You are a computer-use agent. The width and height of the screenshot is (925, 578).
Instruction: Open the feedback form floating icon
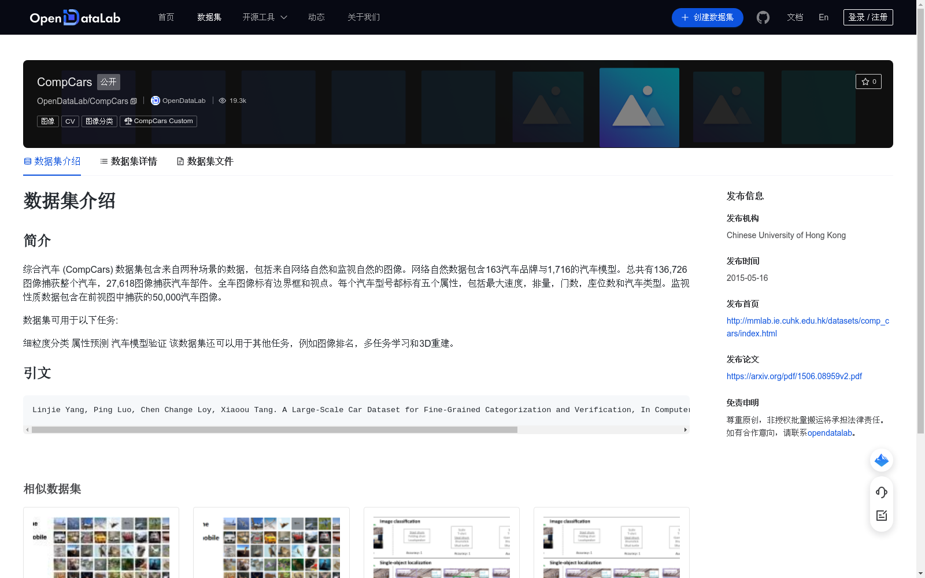(881, 516)
